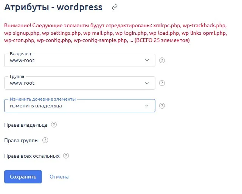Expand the Права всех остальных section

pos(32,156)
